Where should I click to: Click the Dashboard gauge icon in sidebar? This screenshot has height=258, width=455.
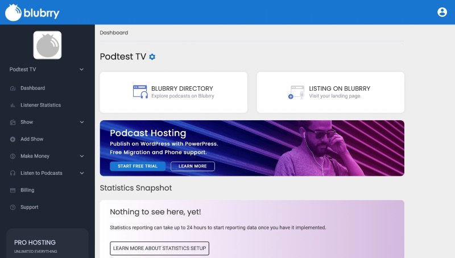[x=13, y=88]
